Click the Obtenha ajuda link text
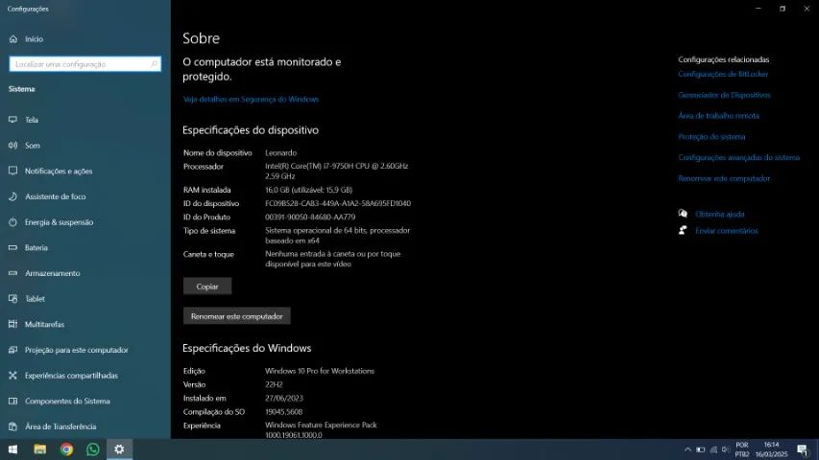Screen dimensions: 819x460 (x=720, y=214)
